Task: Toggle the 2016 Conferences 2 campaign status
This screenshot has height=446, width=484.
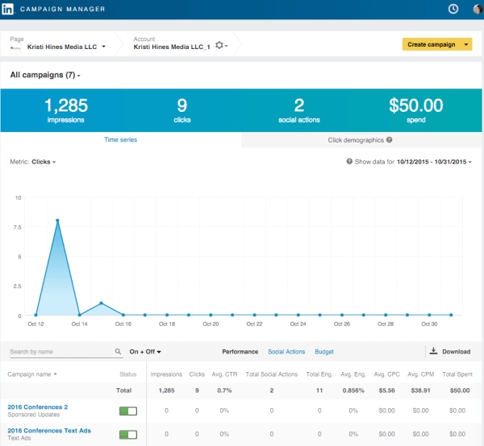Action: coord(128,411)
